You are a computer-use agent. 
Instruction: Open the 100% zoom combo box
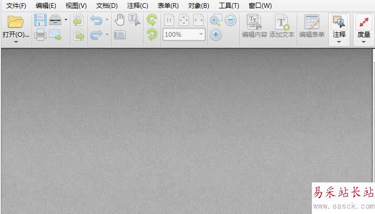[x=184, y=35]
